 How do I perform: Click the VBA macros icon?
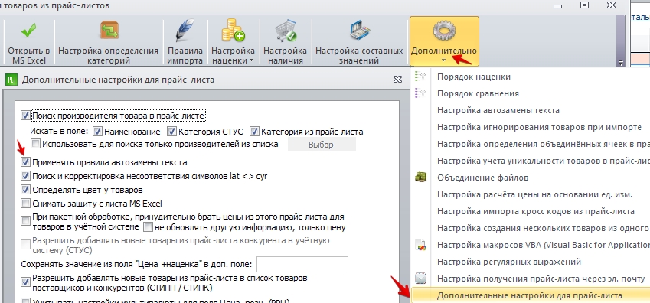(x=420, y=245)
